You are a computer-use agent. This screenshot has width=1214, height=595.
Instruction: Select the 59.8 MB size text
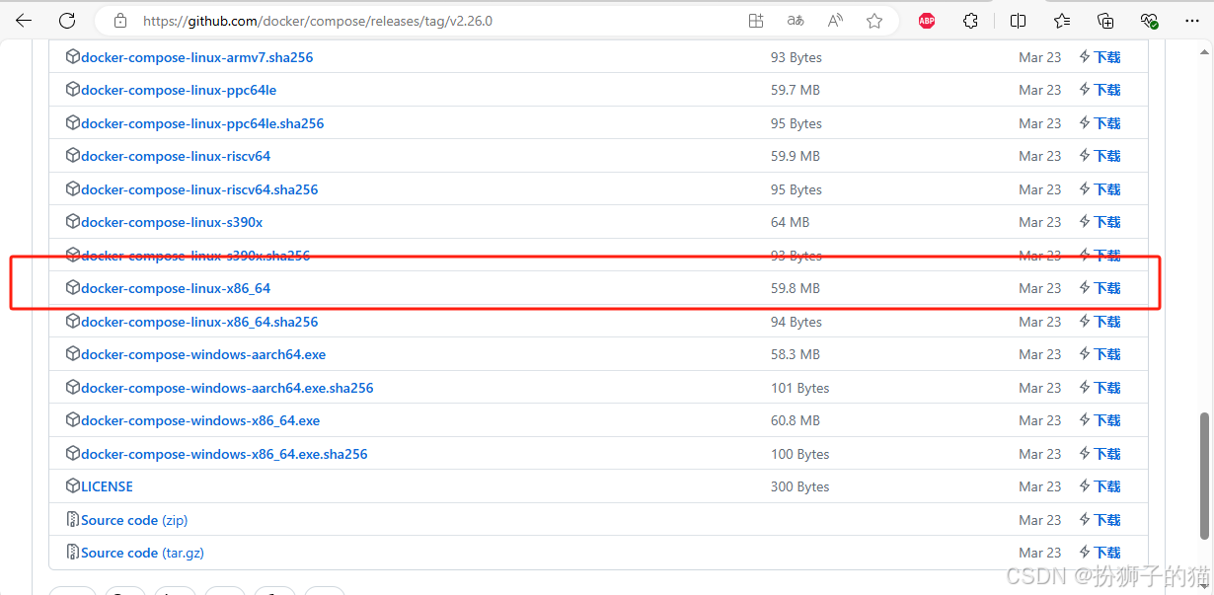796,288
